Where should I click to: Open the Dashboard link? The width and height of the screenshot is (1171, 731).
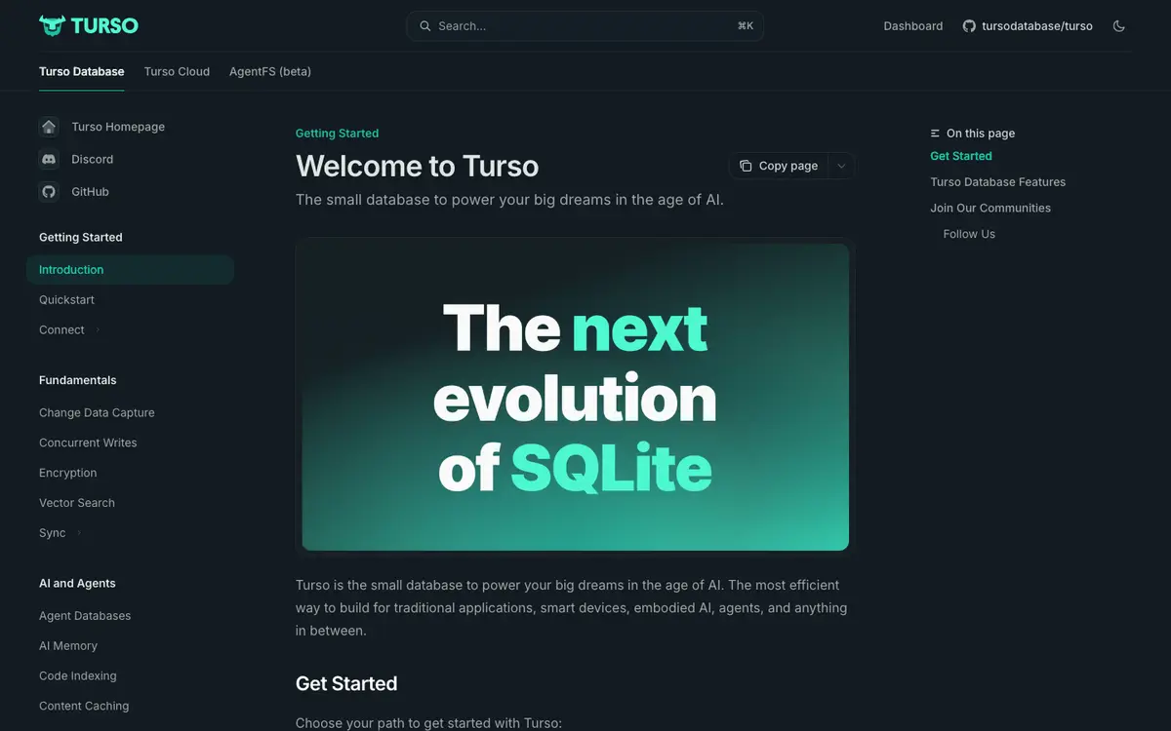pos(913,26)
